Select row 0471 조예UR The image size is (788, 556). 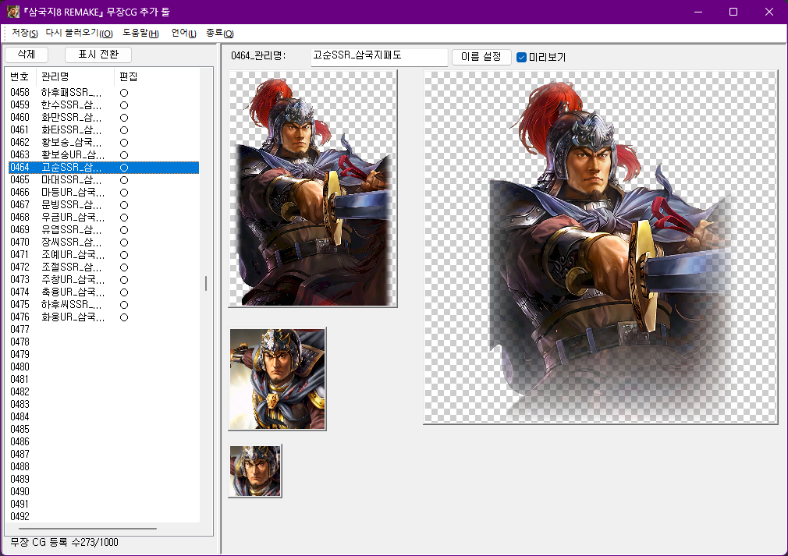104,255
